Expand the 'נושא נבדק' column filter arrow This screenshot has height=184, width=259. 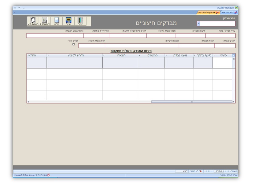(x=166, y=56)
